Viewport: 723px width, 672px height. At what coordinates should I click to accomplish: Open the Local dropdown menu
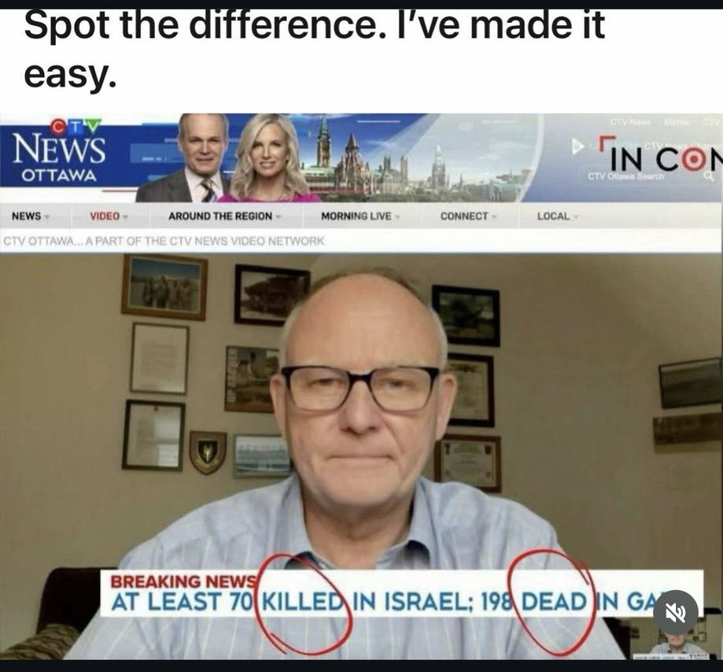click(x=558, y=216)
